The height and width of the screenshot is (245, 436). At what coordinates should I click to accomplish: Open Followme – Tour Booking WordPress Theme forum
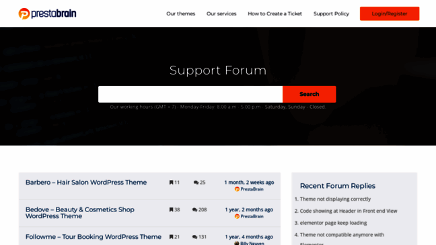[x=94, y=237]
